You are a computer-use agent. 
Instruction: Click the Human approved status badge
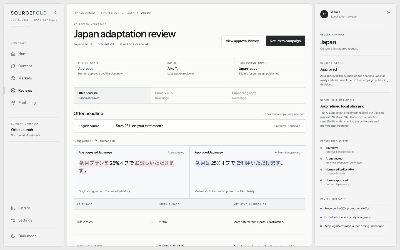tap(287, 152)
